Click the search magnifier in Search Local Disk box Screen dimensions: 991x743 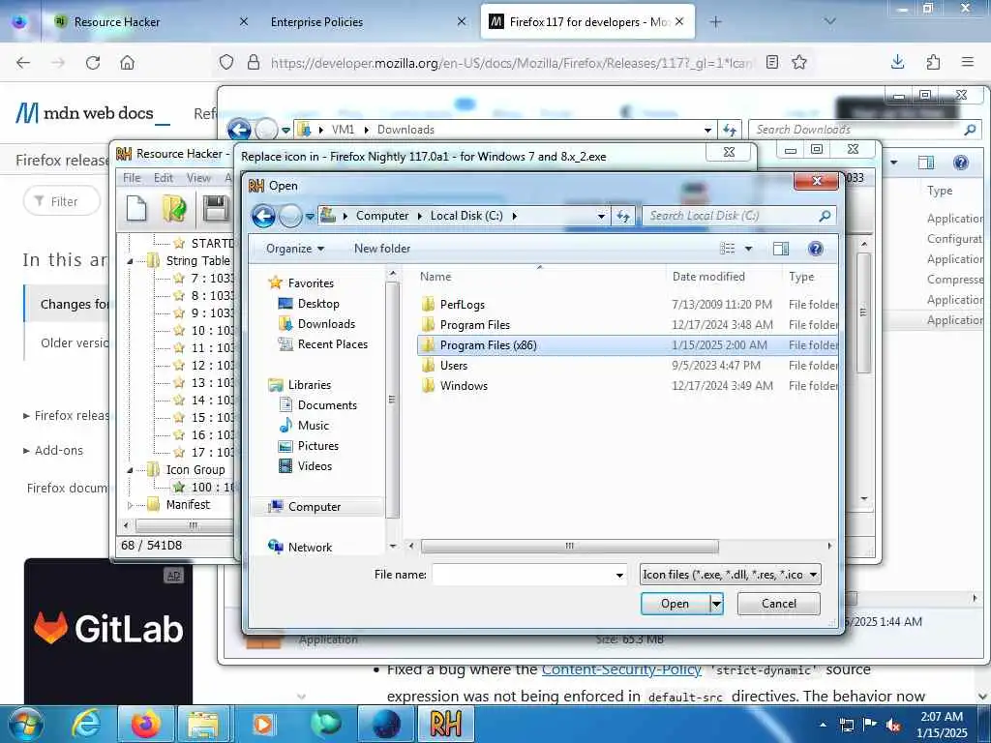tap(825, 216)
